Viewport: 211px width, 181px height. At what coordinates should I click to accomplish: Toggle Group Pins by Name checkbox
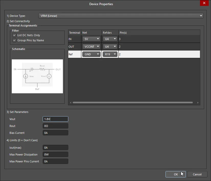point(14,41)
